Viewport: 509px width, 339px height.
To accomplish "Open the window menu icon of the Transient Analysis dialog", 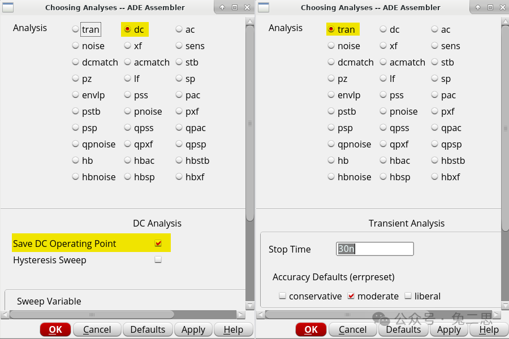I will coord(264,7).
